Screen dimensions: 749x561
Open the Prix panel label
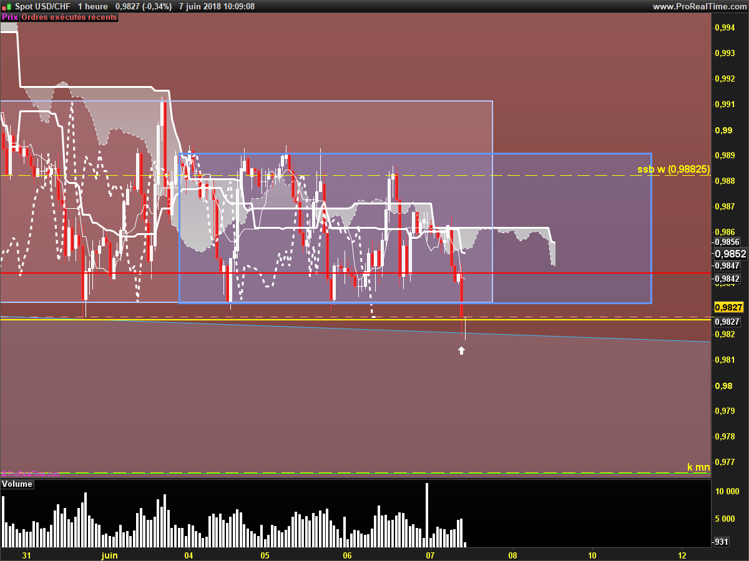tap(9, 17)
